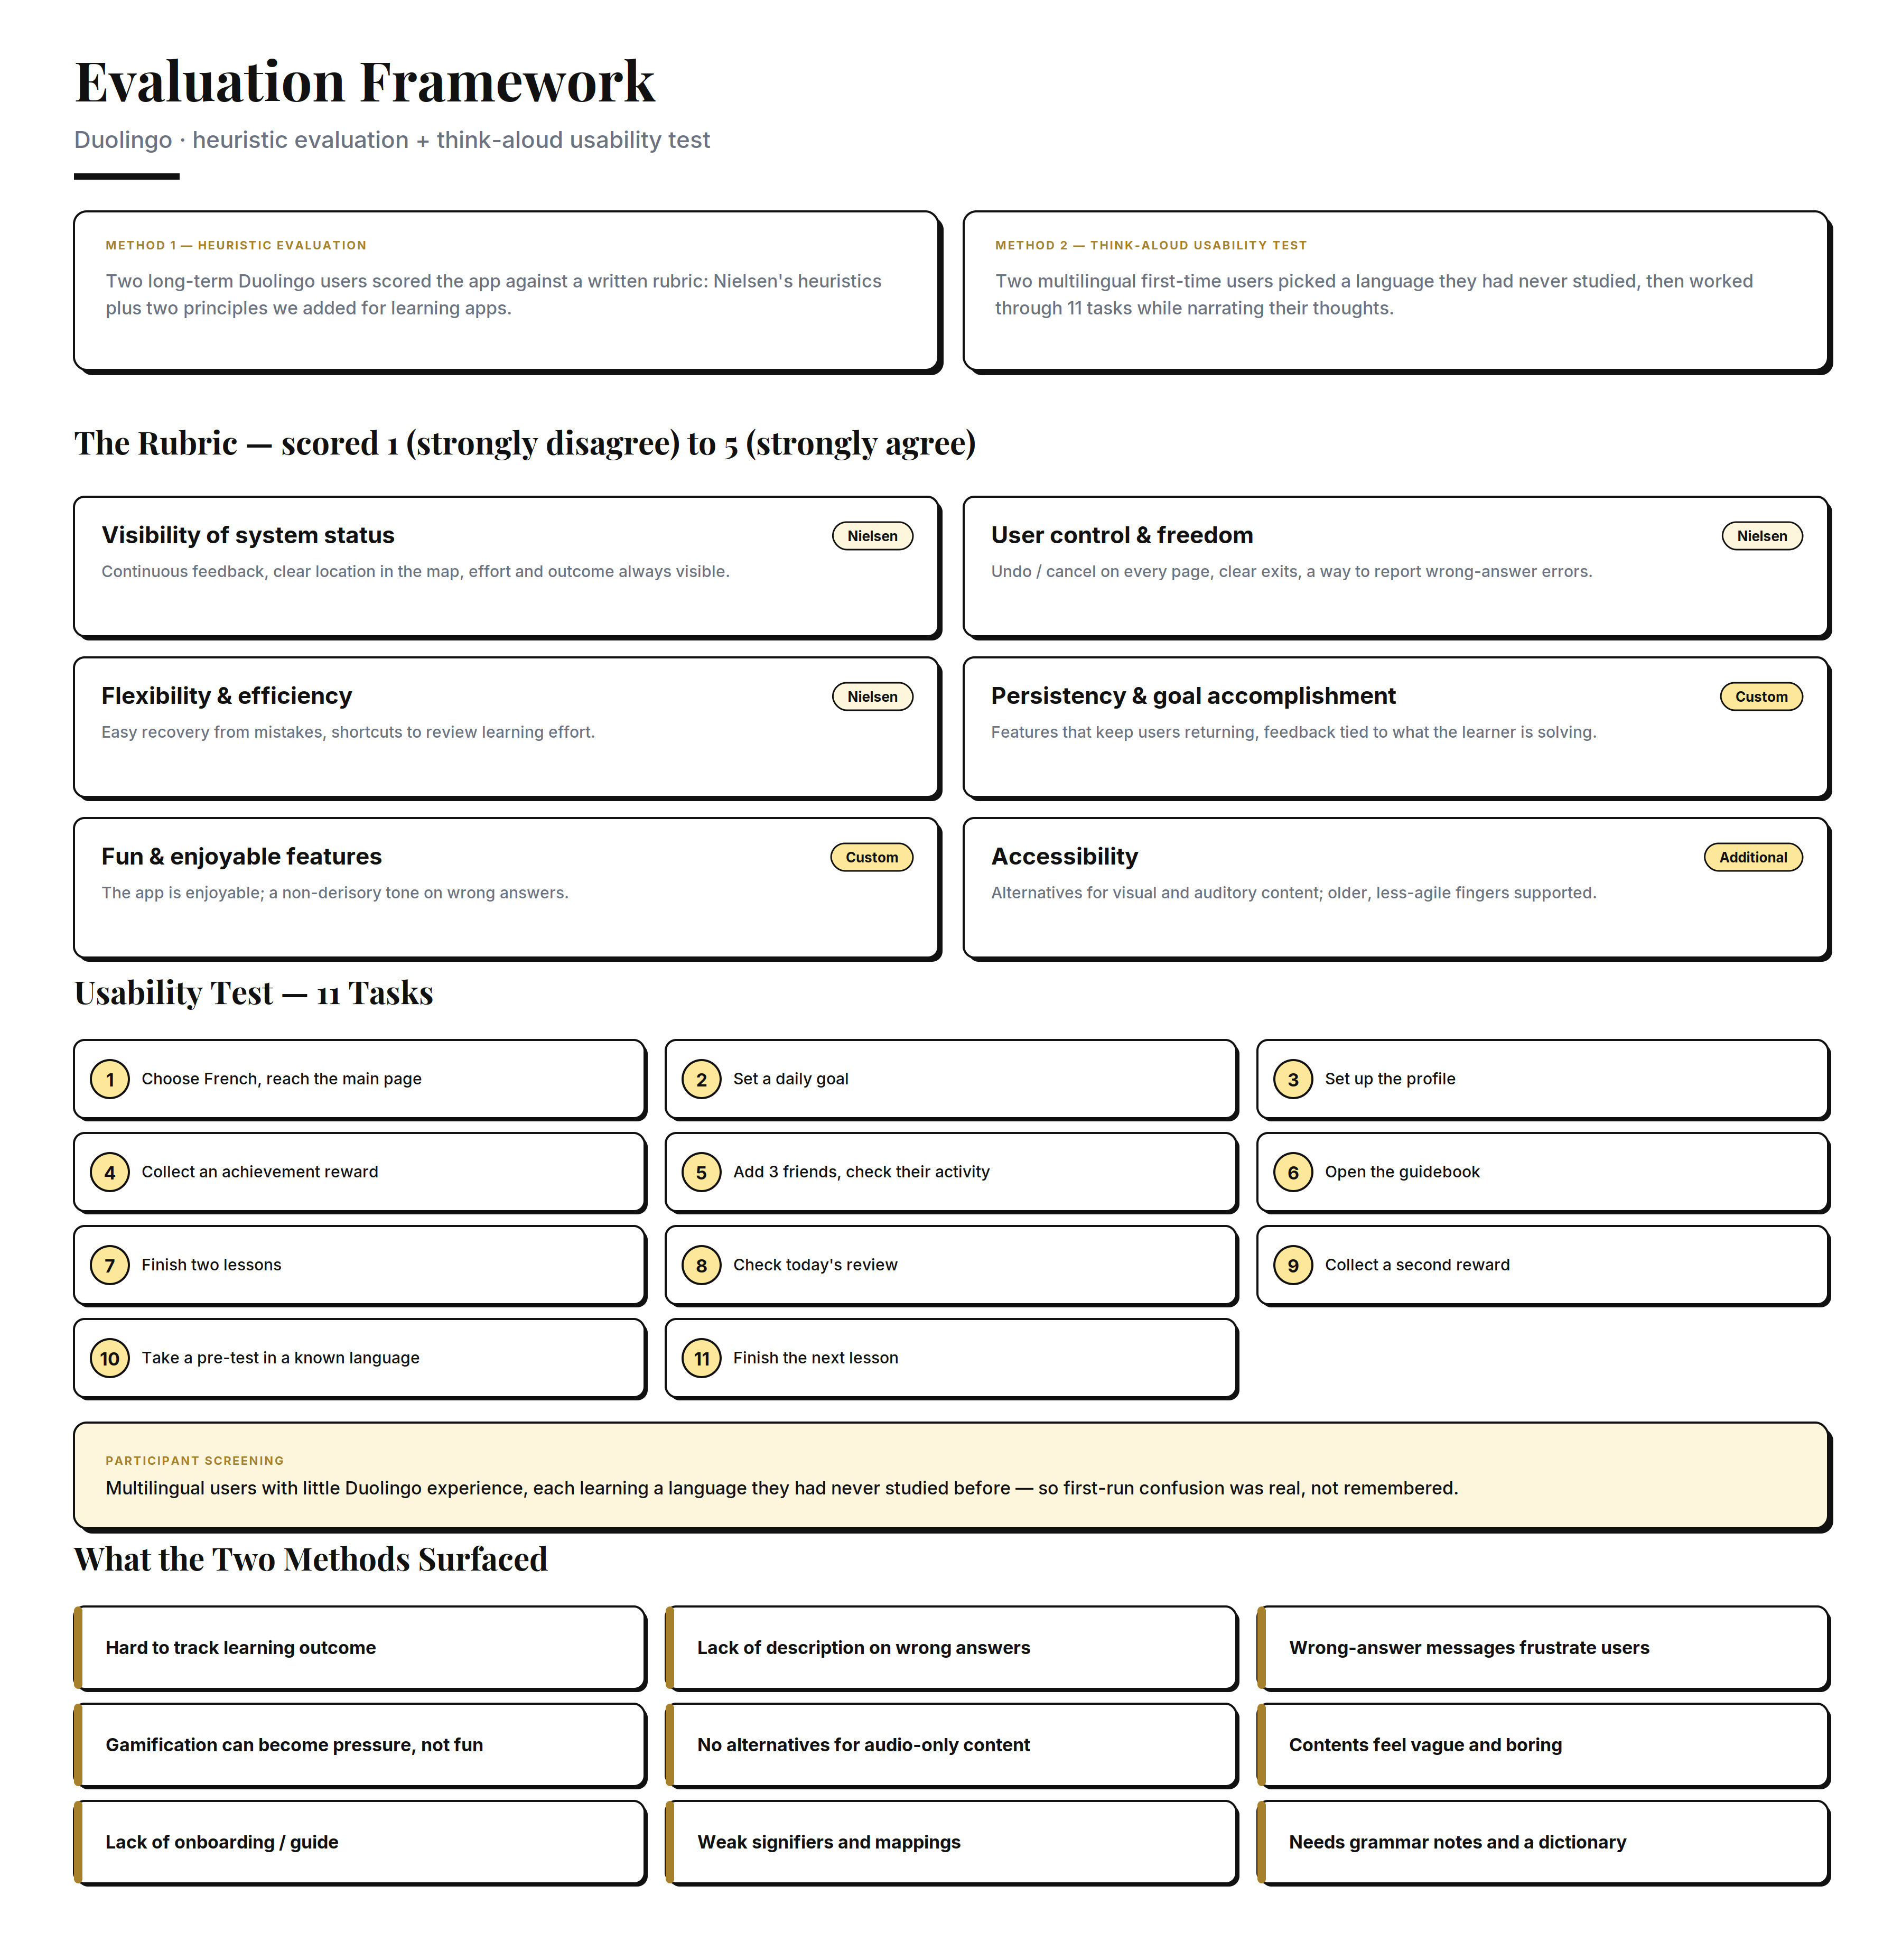This screenshot has height=1960, width=1902.
Task: Select 'Lack of description on wrong answers' finding
Action: [x=953, y=1649]
